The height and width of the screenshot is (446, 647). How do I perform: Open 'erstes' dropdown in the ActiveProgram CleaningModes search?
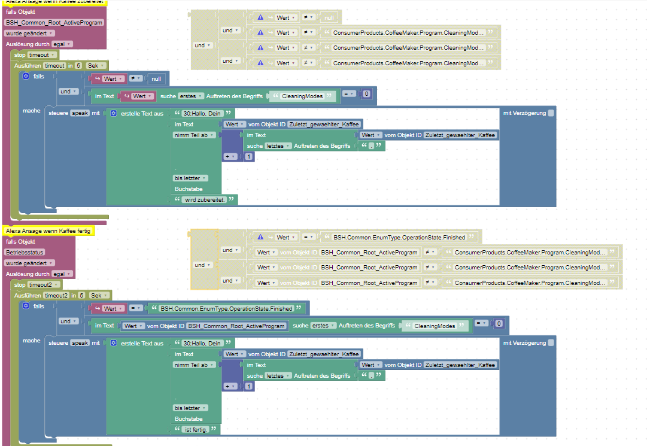(x=323, y=326)
